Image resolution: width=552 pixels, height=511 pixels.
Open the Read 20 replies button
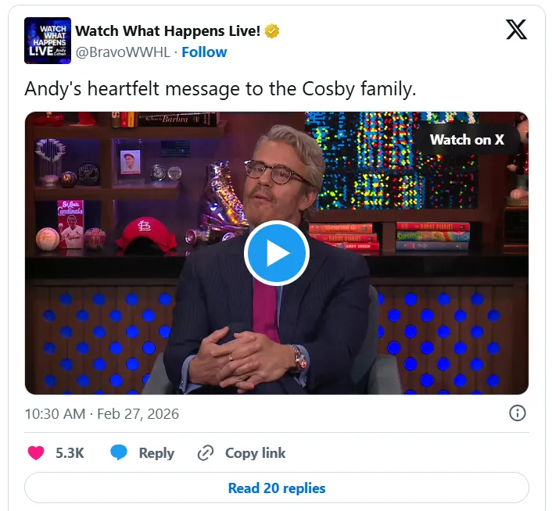click(x=277, y=488)
